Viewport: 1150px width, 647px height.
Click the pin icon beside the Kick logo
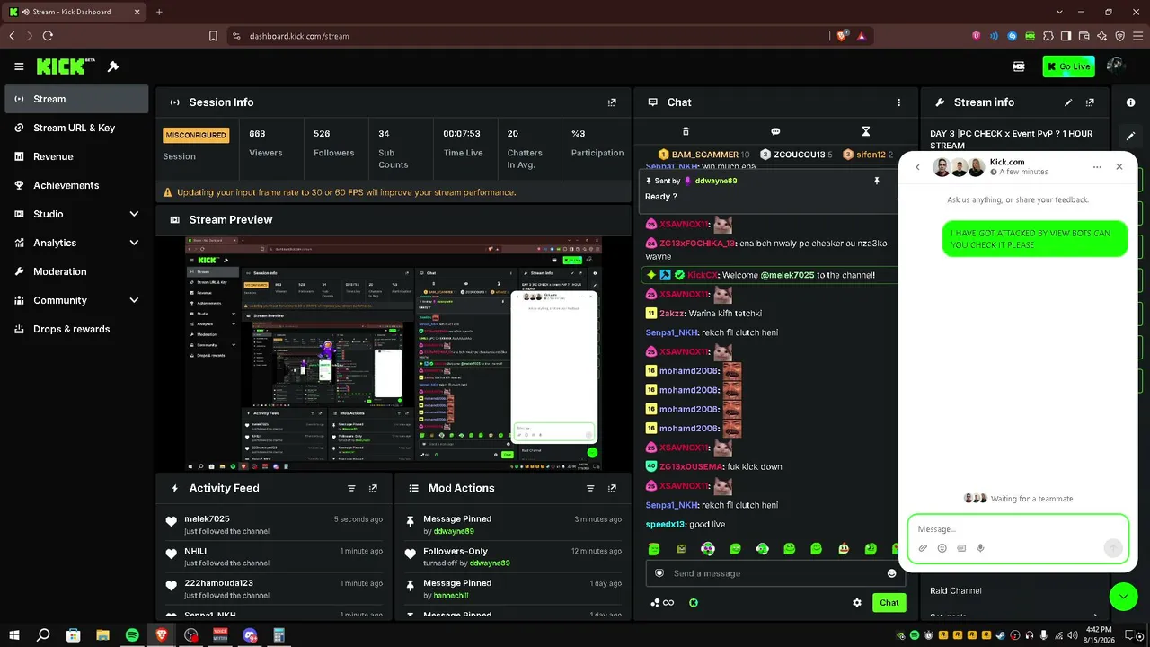click(113, 66)
